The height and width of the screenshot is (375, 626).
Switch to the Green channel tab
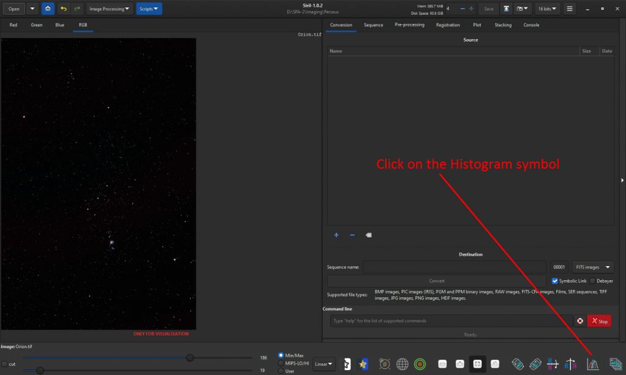36,24
